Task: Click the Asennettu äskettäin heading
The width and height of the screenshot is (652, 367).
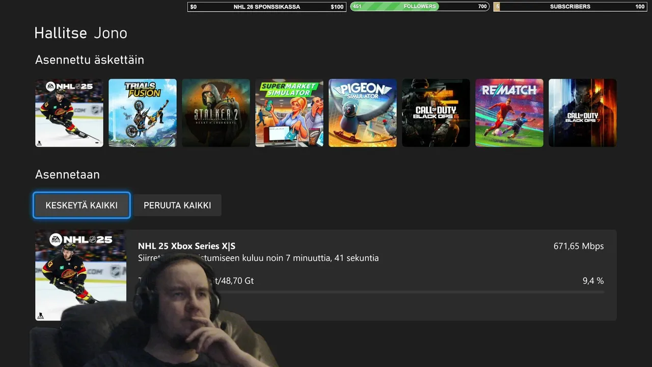Action: coord(90,60)
